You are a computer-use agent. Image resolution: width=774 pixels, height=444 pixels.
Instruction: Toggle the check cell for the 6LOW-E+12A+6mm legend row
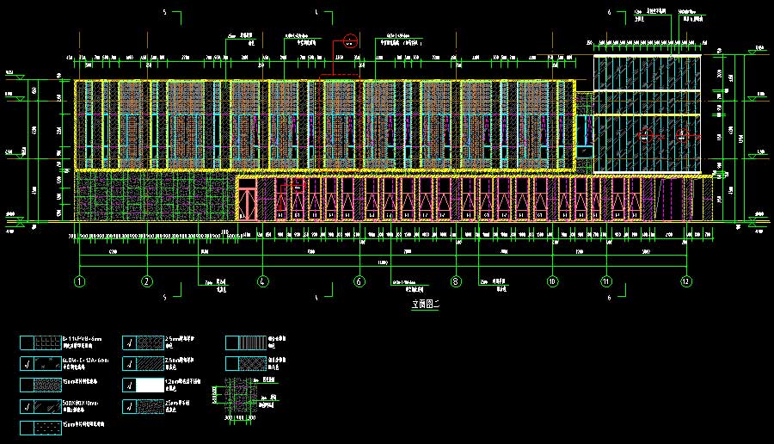(28, 364)
